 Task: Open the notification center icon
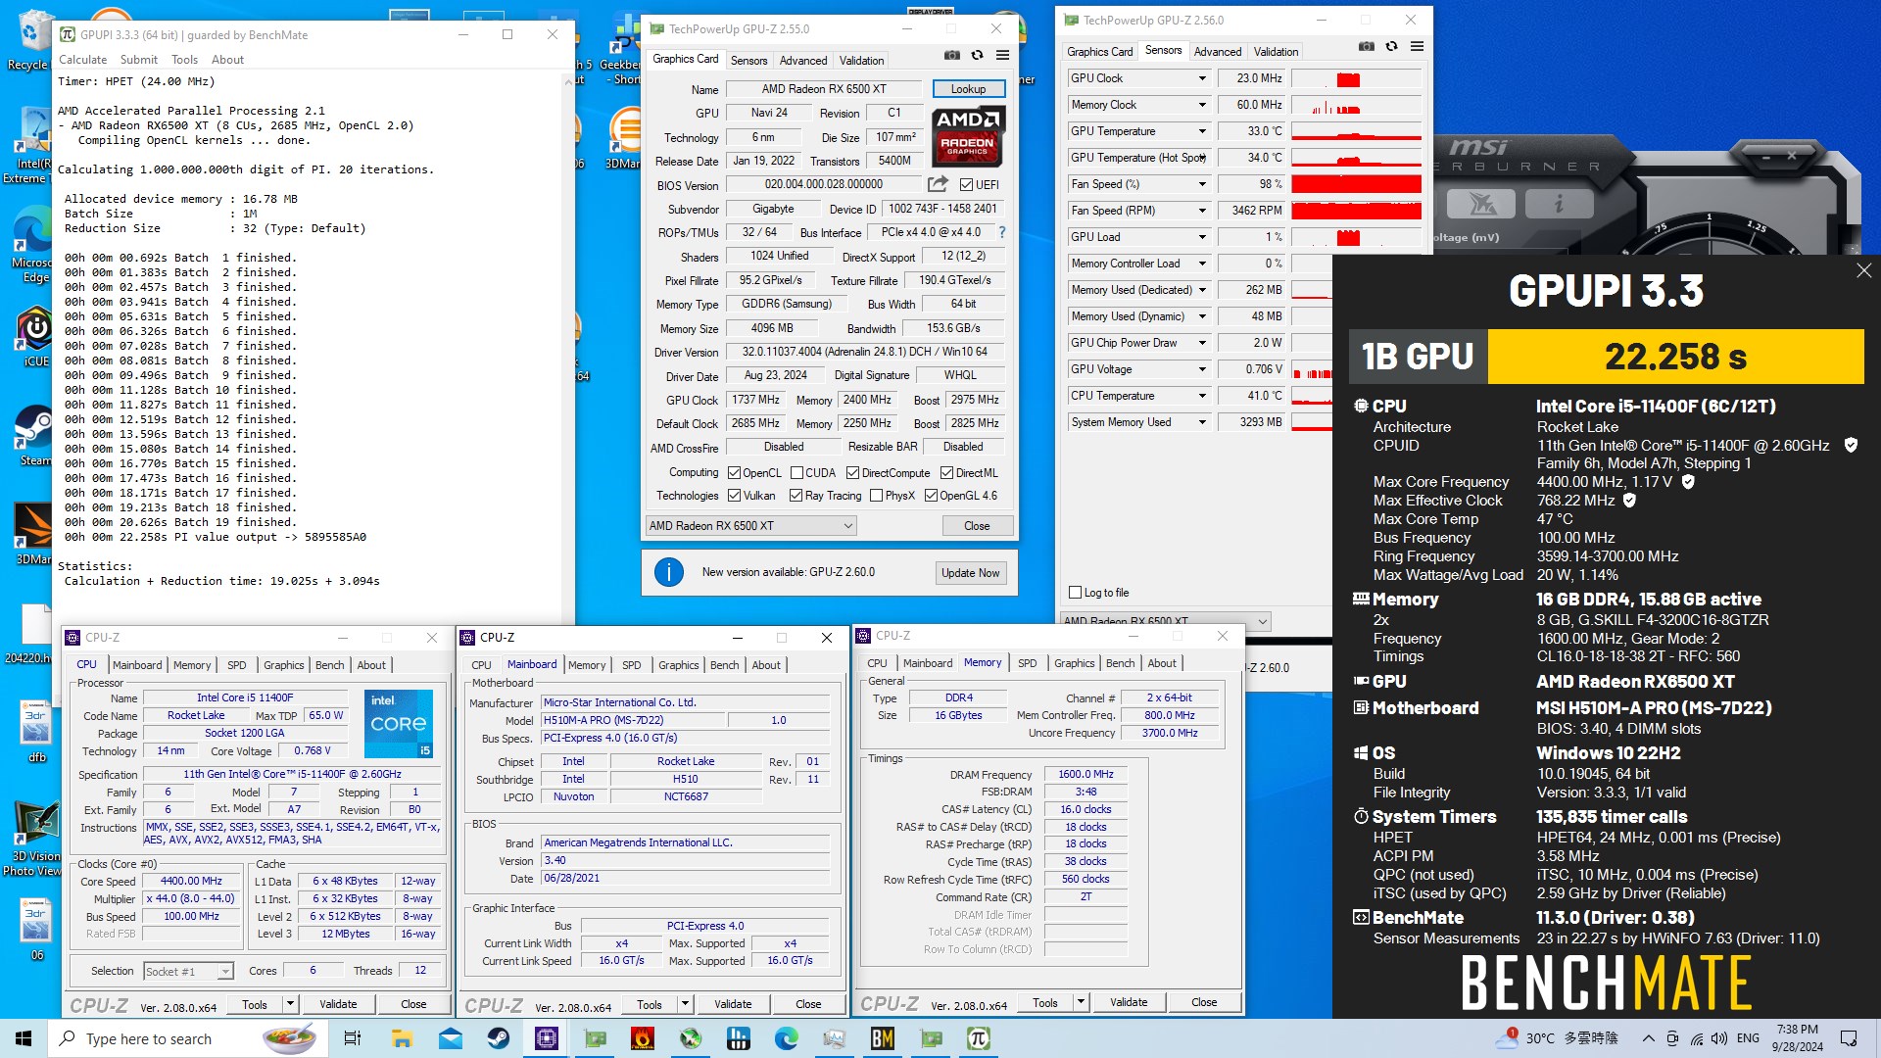pos(1849,1038)
